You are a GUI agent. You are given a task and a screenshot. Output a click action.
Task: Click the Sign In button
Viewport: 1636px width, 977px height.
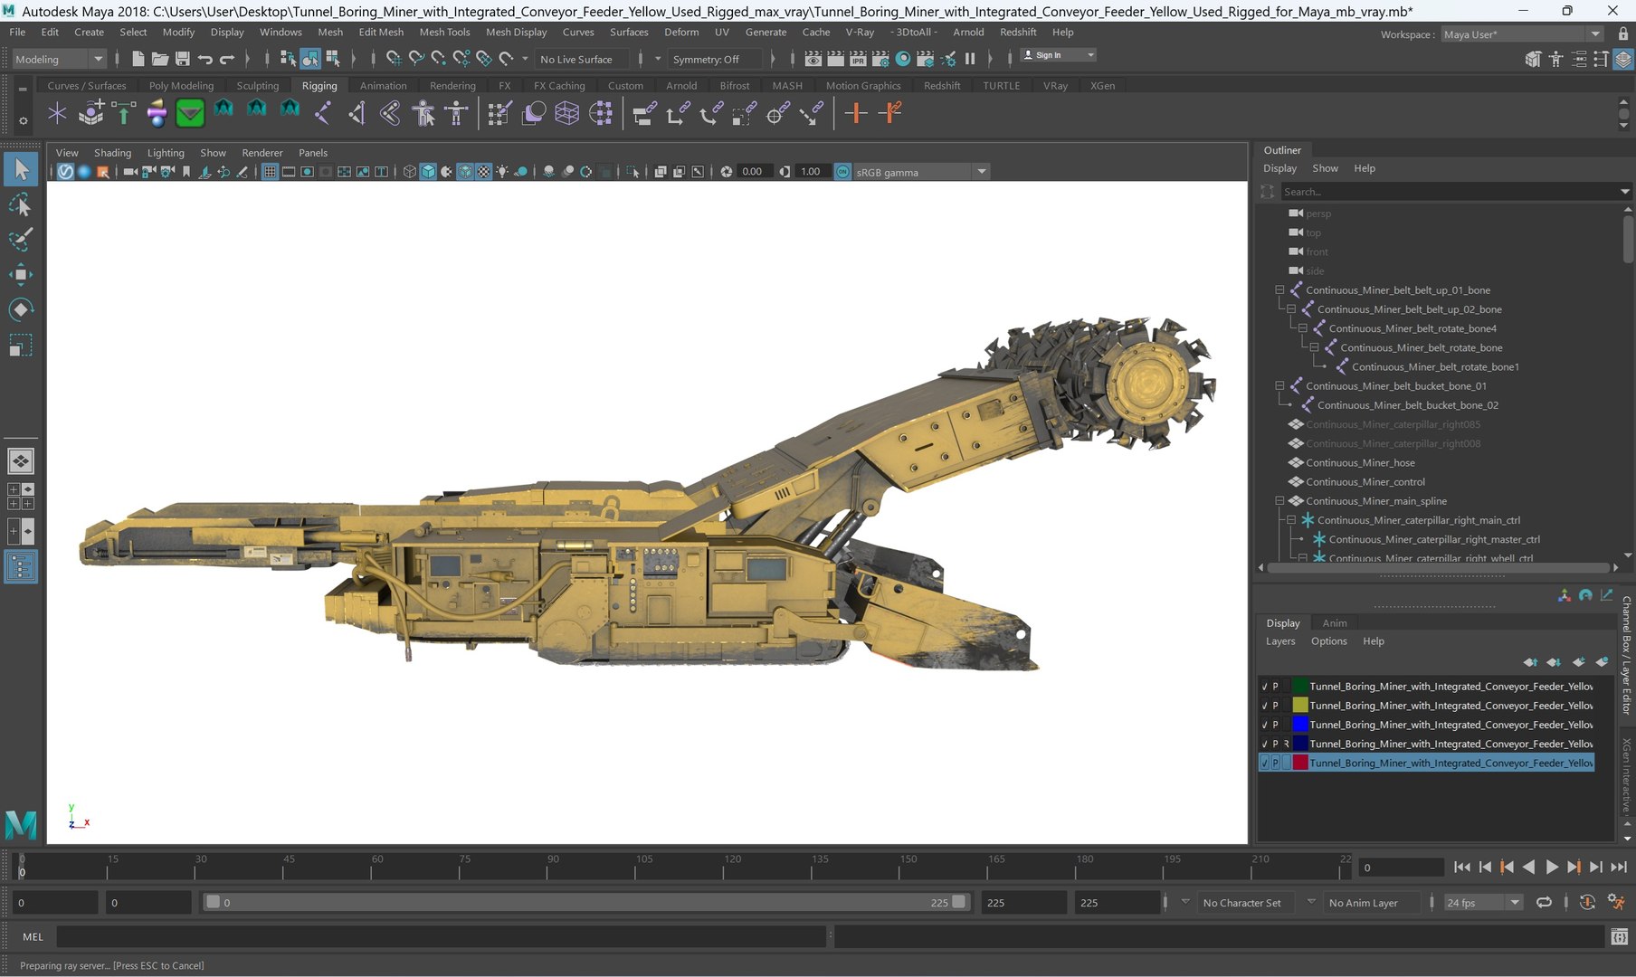point(1058,55)
